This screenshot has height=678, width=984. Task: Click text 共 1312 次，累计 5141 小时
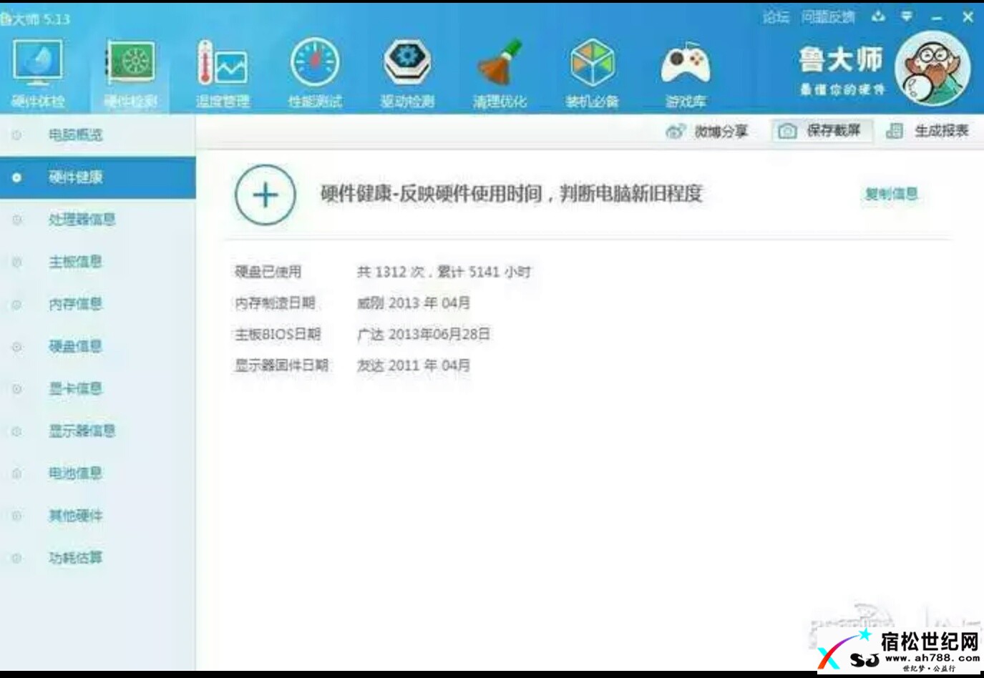tap(444, 272)
